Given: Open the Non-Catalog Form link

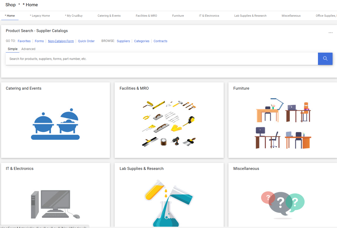Looking at the screenshot, I should pyautogui.click(x=61, y=41).
